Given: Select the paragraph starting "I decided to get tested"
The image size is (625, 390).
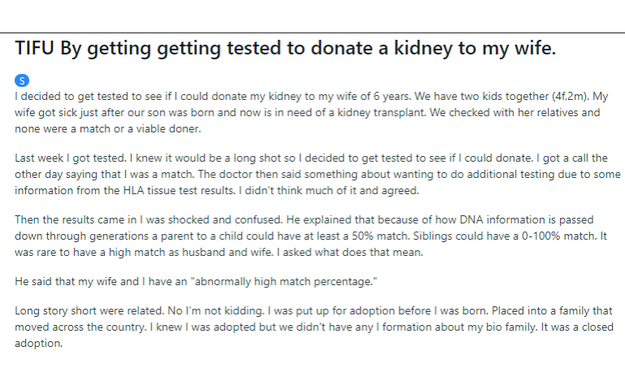Looking at the screenshot, I should pyautogui.click(x=312, y=113).
